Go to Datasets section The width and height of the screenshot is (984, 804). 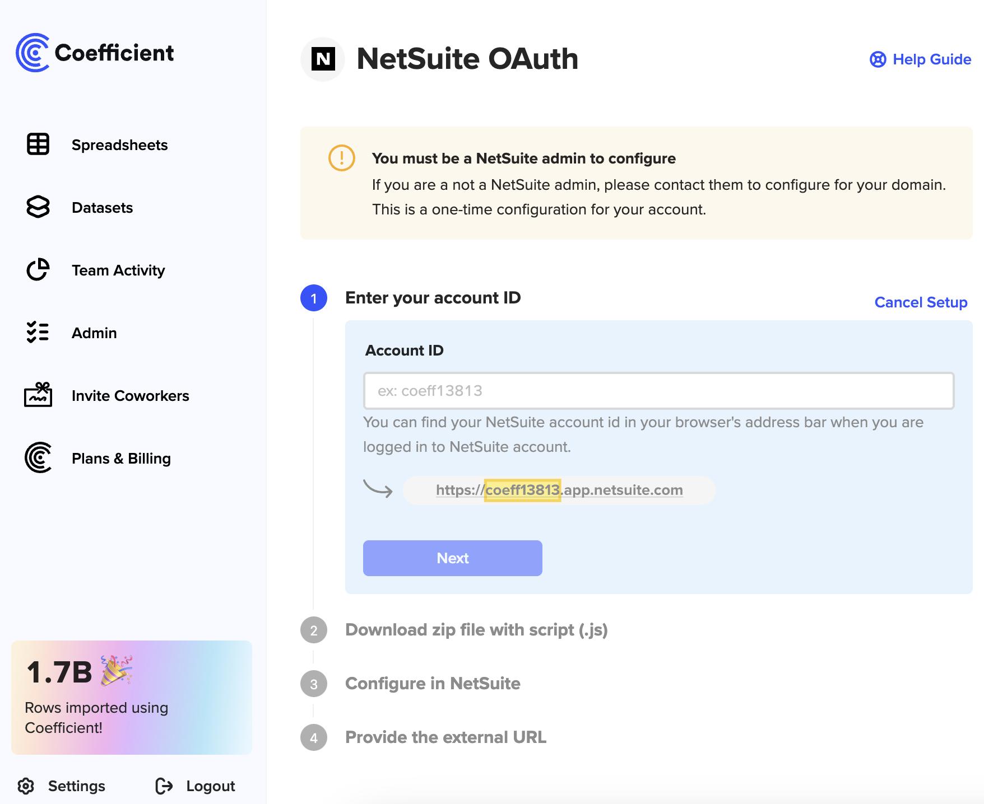coord(102,208)
